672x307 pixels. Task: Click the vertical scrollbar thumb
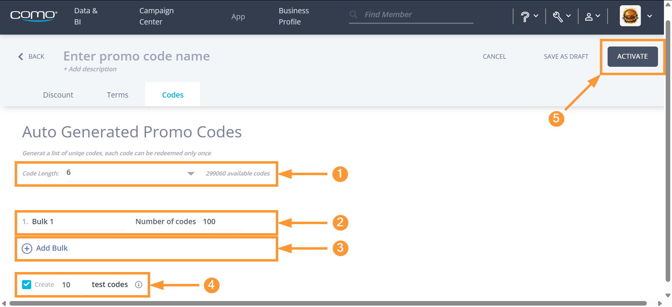point(668,150)
